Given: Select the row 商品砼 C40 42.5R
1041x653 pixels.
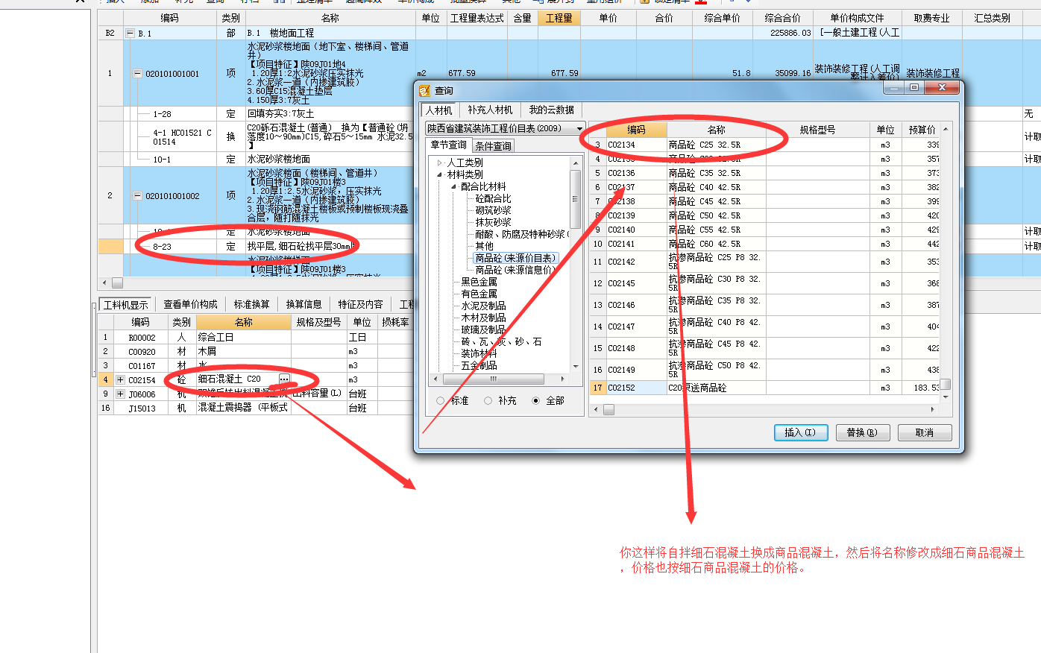Looking at the screenshot, I should pos(765,187).
